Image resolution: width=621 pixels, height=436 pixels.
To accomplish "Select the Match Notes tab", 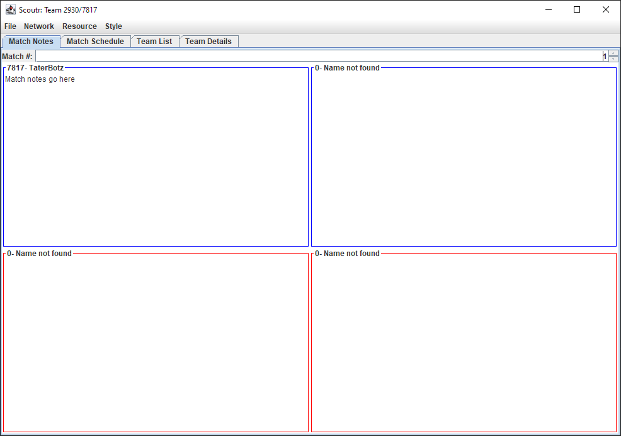I will coord(31,42).
